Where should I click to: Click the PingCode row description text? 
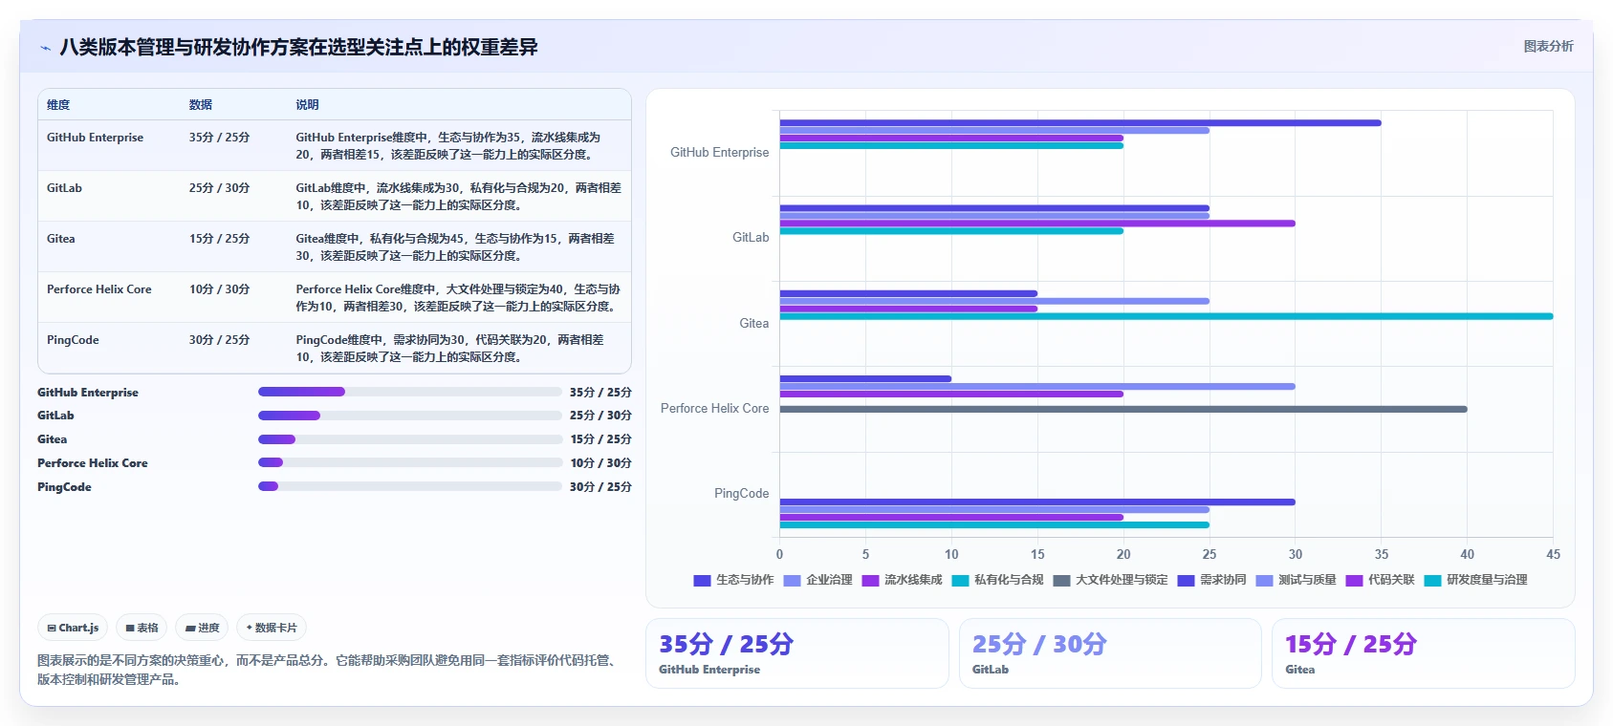(449, 349)
